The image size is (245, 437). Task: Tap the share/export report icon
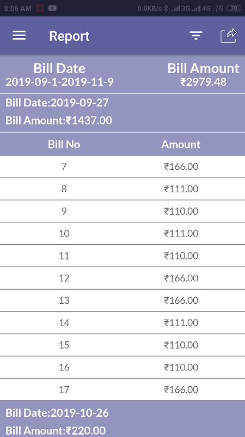(x=228, y=36)
